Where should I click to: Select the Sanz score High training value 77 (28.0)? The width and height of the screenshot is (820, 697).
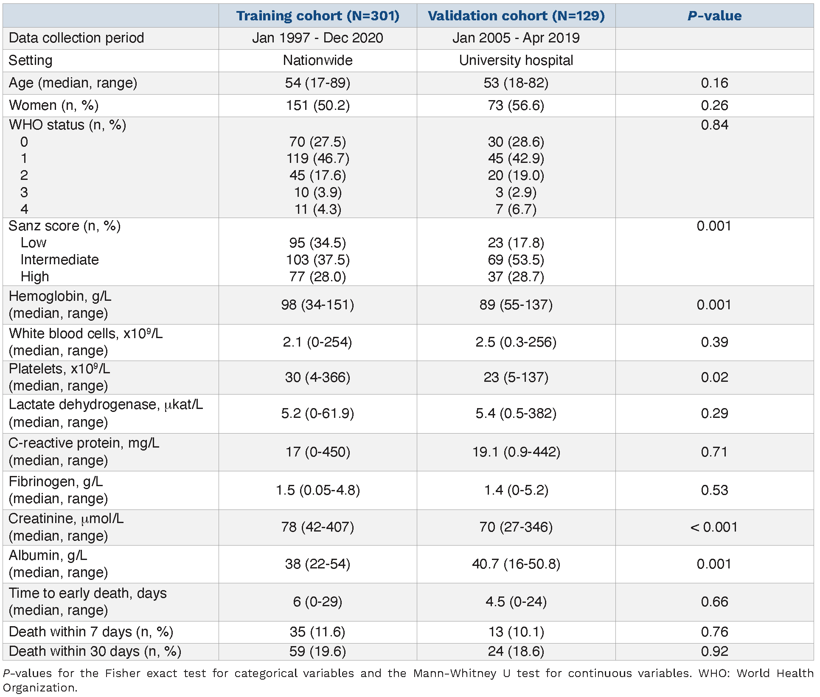pyautogui.click(x=317, y=277)
